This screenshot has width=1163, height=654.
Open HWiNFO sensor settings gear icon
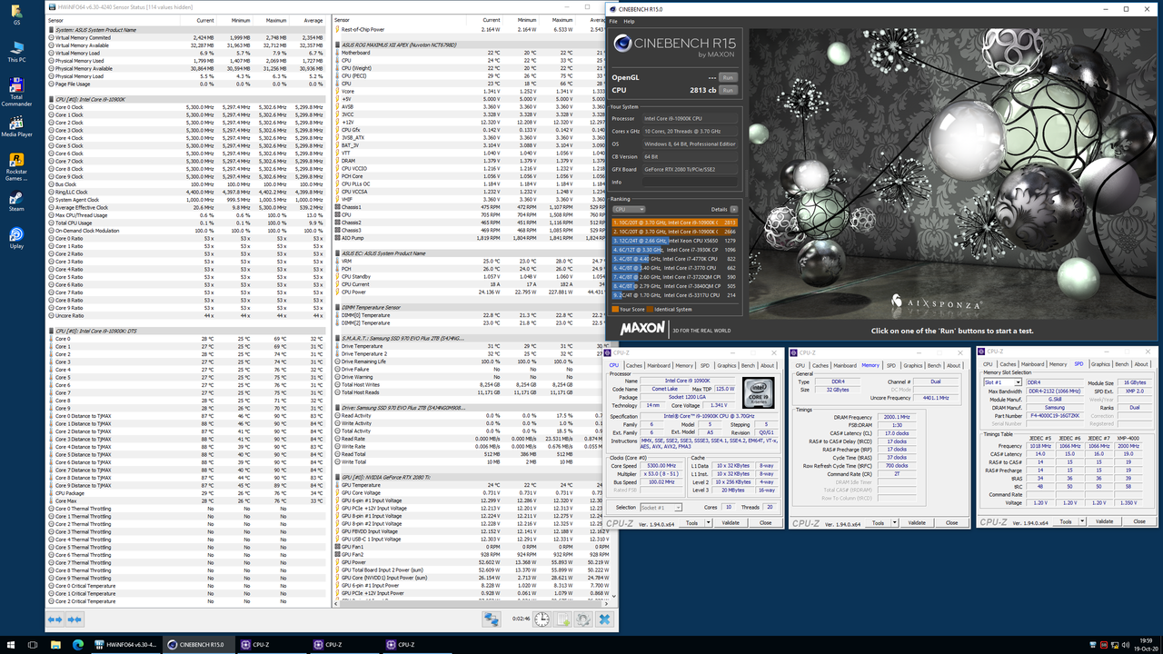point(582,619)
